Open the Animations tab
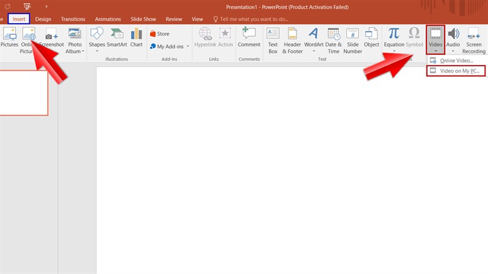488x274 pixels. point(108,19)
